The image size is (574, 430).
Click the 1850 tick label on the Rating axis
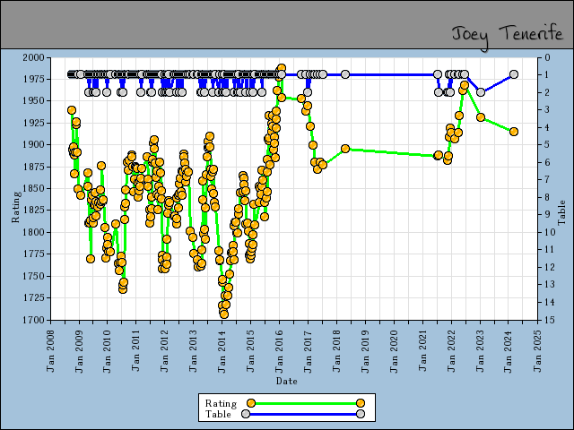tap(33, 189)
